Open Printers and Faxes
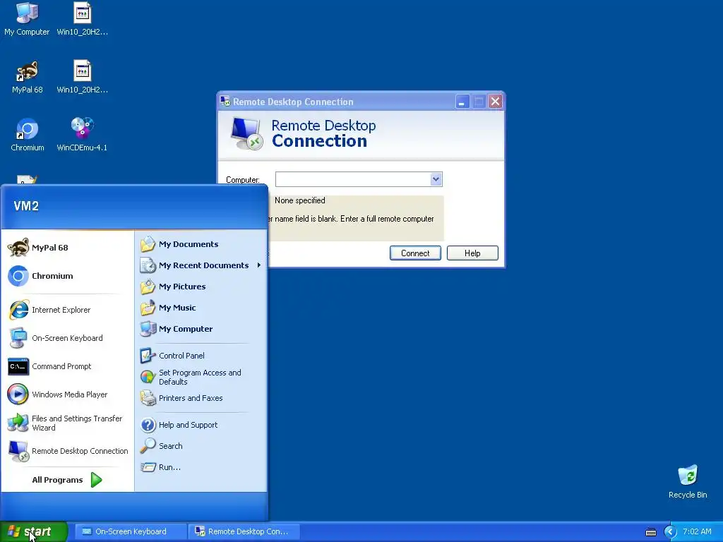723x542 pixels. pyautogui.click(x=201, y=398)
